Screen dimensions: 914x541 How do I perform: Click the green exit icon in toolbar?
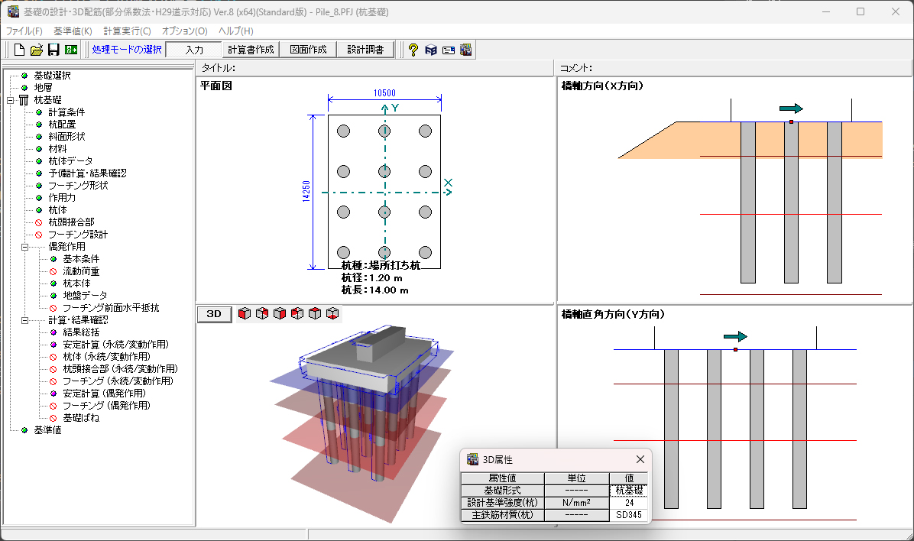tap(71, 50)
